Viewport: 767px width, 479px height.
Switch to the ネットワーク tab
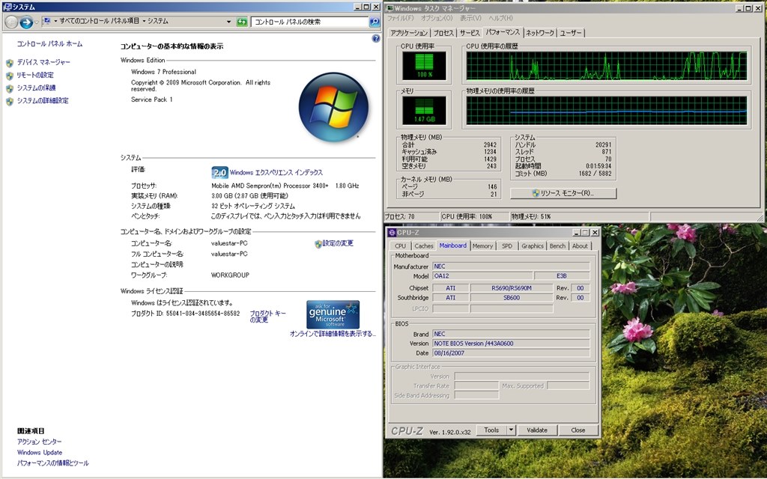click(540, 33)
